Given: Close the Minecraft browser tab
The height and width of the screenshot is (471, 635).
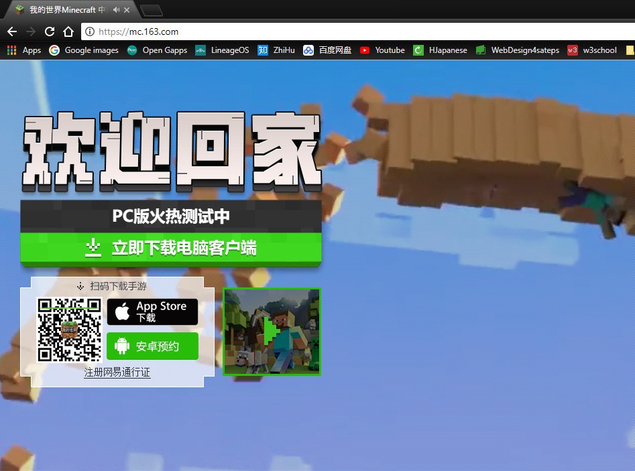Looking at the screenshot, I should tap(128, 10).
